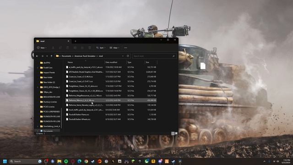Open the New item menu
Viewport: 293px width, 165px height.
tap(42, 48)
